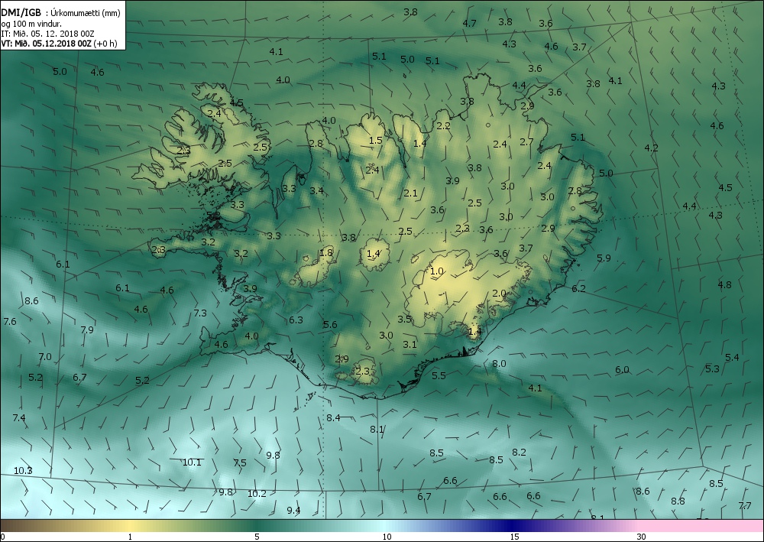Click the 'VT: Mið. 05.12.2018 00Z (+0 h)' line
This screenshot has width=764, height=542.
(x=59, y=44)
